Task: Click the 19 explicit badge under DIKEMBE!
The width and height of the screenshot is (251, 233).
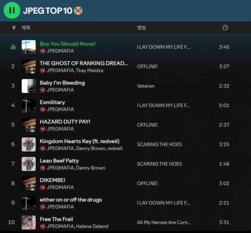Action: [43, 187]
